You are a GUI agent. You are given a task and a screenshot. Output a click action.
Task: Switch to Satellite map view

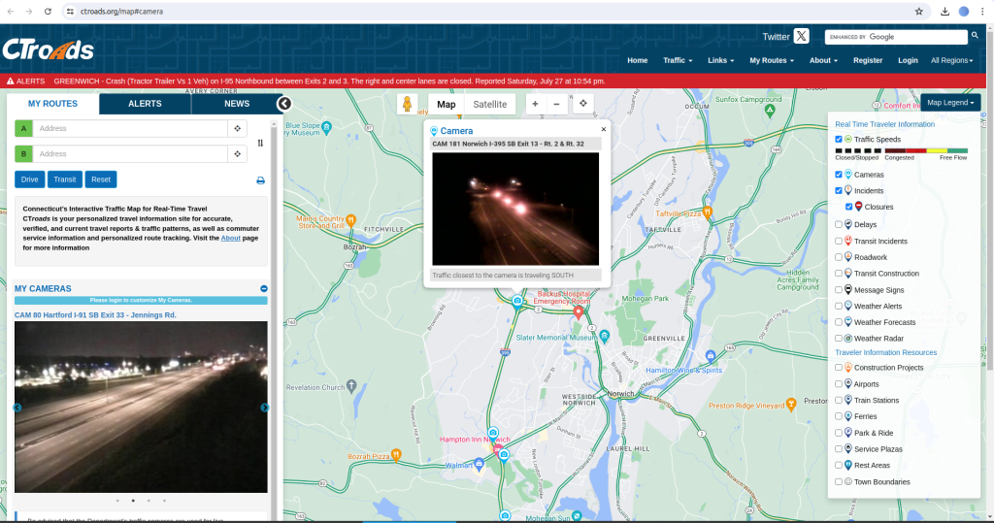(489, 104)
